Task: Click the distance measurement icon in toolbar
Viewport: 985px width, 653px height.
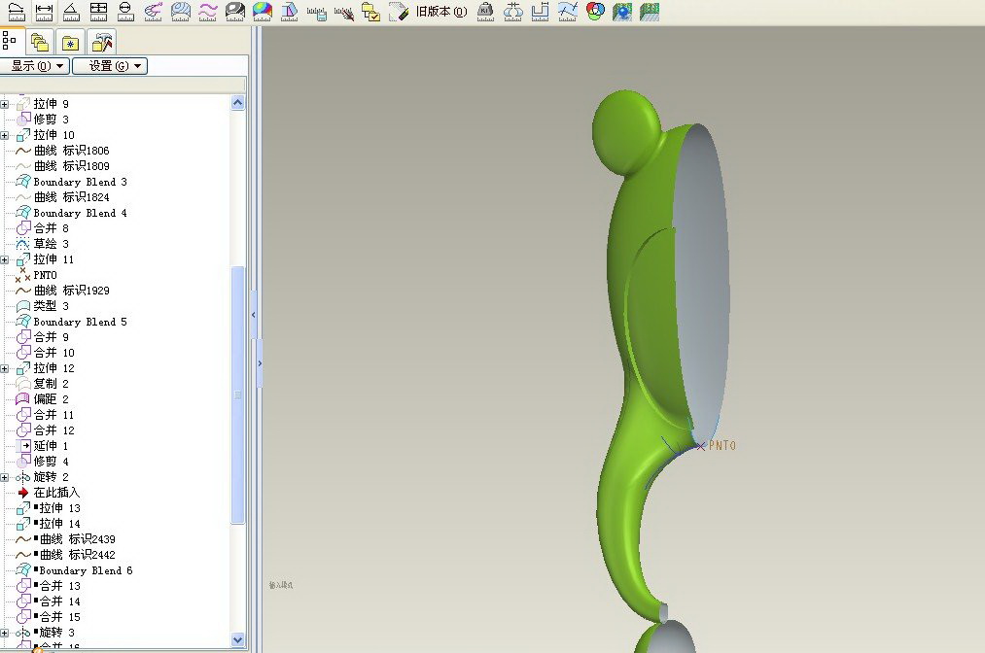Action: coord(44,12)
